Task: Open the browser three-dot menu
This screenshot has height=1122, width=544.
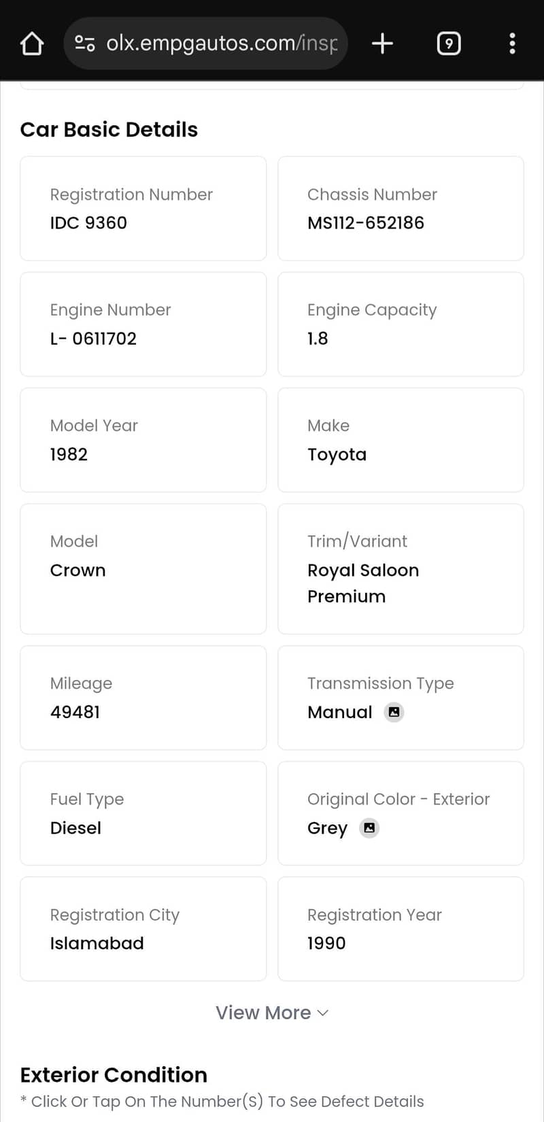Action: pyautogui.click(x=512, y=44)
